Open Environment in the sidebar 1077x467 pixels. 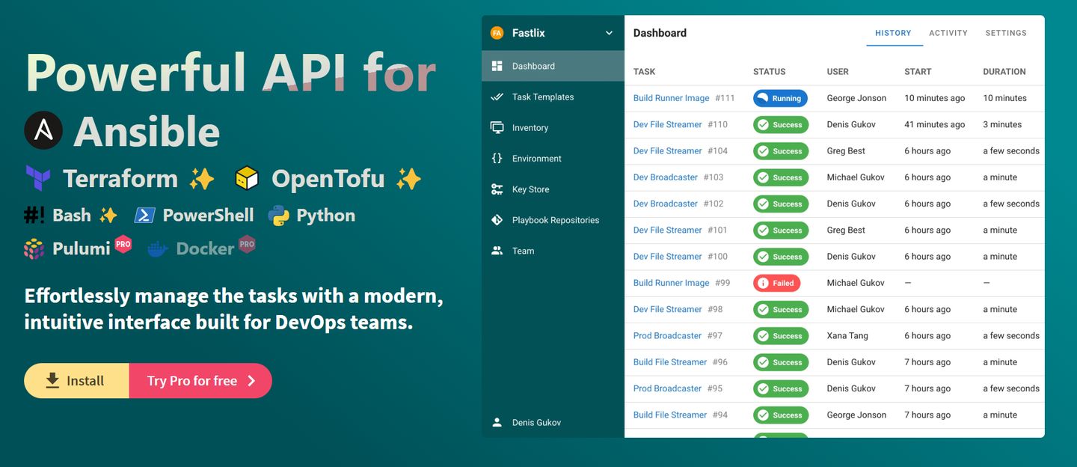click(x=553, y=158)
